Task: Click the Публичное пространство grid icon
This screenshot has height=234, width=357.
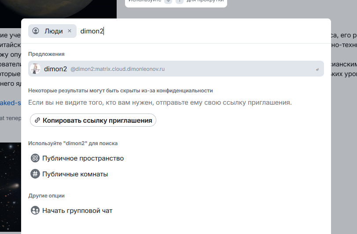Action: tap(35, 158)
